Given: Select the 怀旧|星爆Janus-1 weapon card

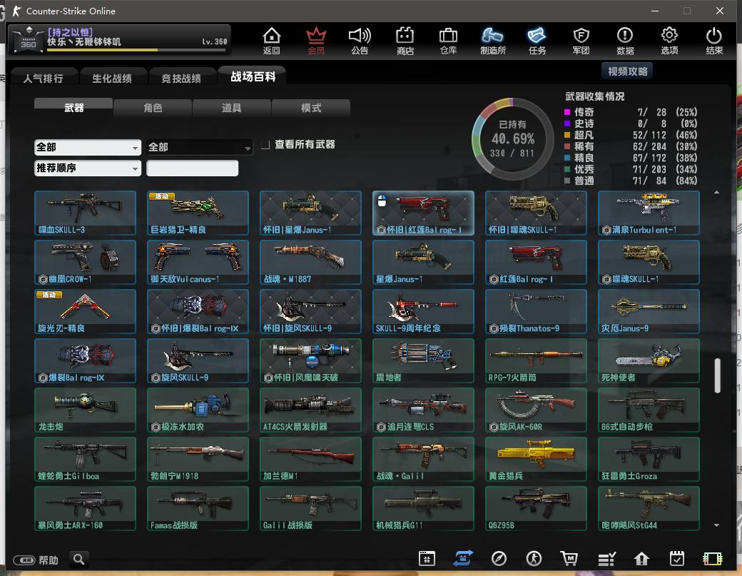Looking at the screenshot, I should click(x=310, y=213).
